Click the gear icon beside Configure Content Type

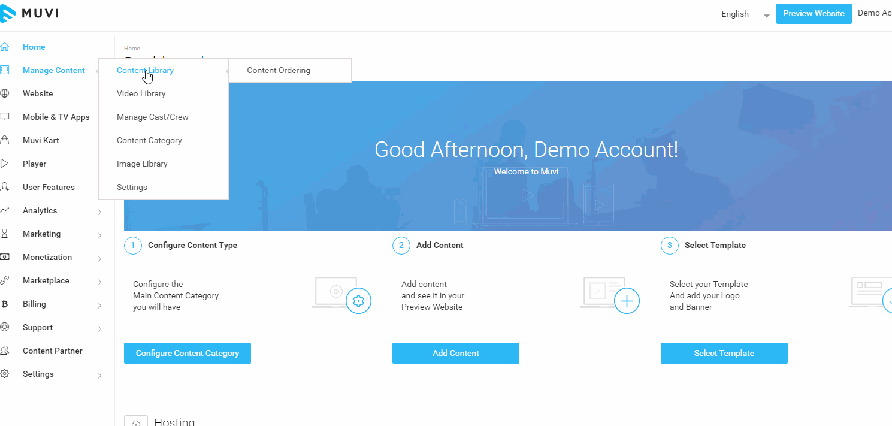point(359,301)
